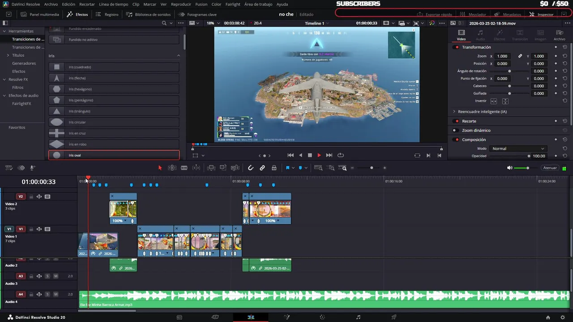Select the Iris oval transition
The width and height of the screenshot is (573, 322).
pyautogui.click(x=114, y=155)
